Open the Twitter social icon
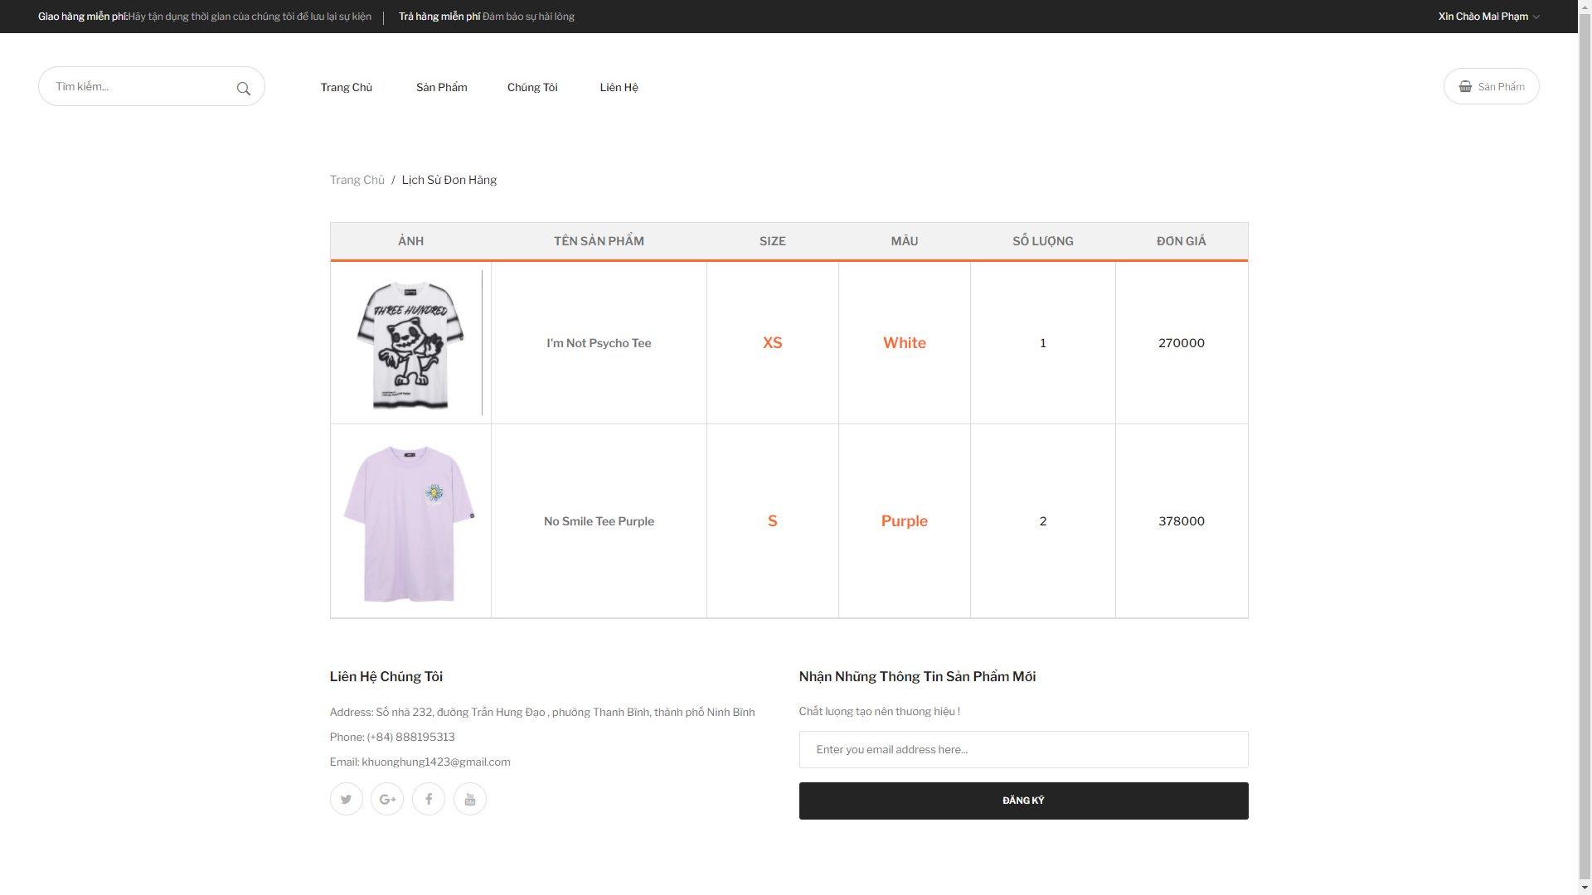This screenshot has width=1592, height=895. (346, 799)
